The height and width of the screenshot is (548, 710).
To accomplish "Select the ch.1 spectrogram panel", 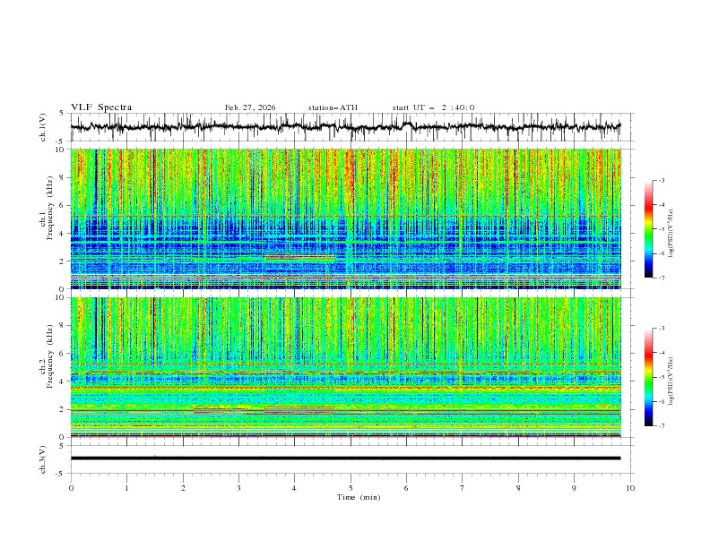I will pos(345,218).
